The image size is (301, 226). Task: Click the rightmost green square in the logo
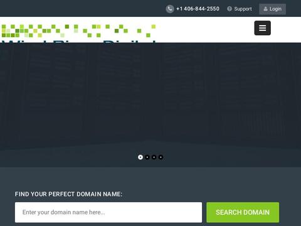tap(154, 26)
